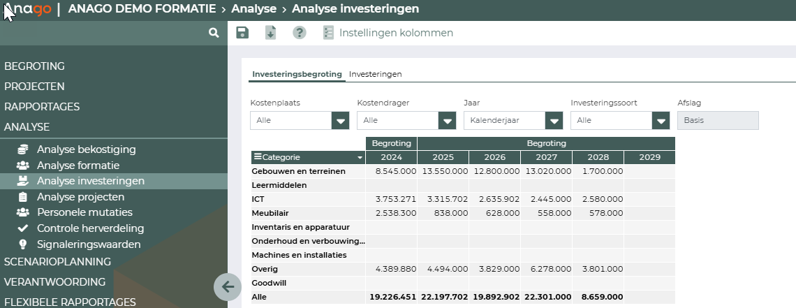Open the help question mark icon
This screenshot has width=796, height=308.
tap(300, 33)
